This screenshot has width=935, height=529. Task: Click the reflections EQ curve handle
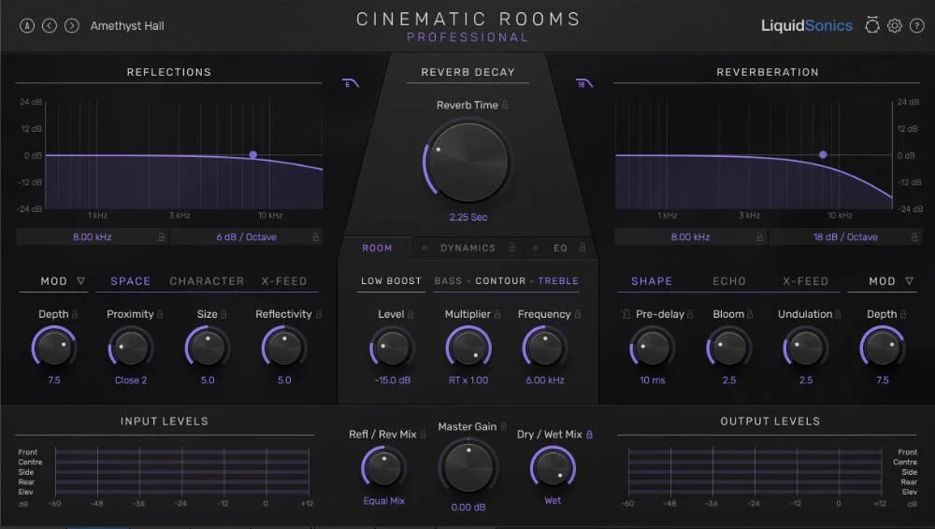[252, 154]
